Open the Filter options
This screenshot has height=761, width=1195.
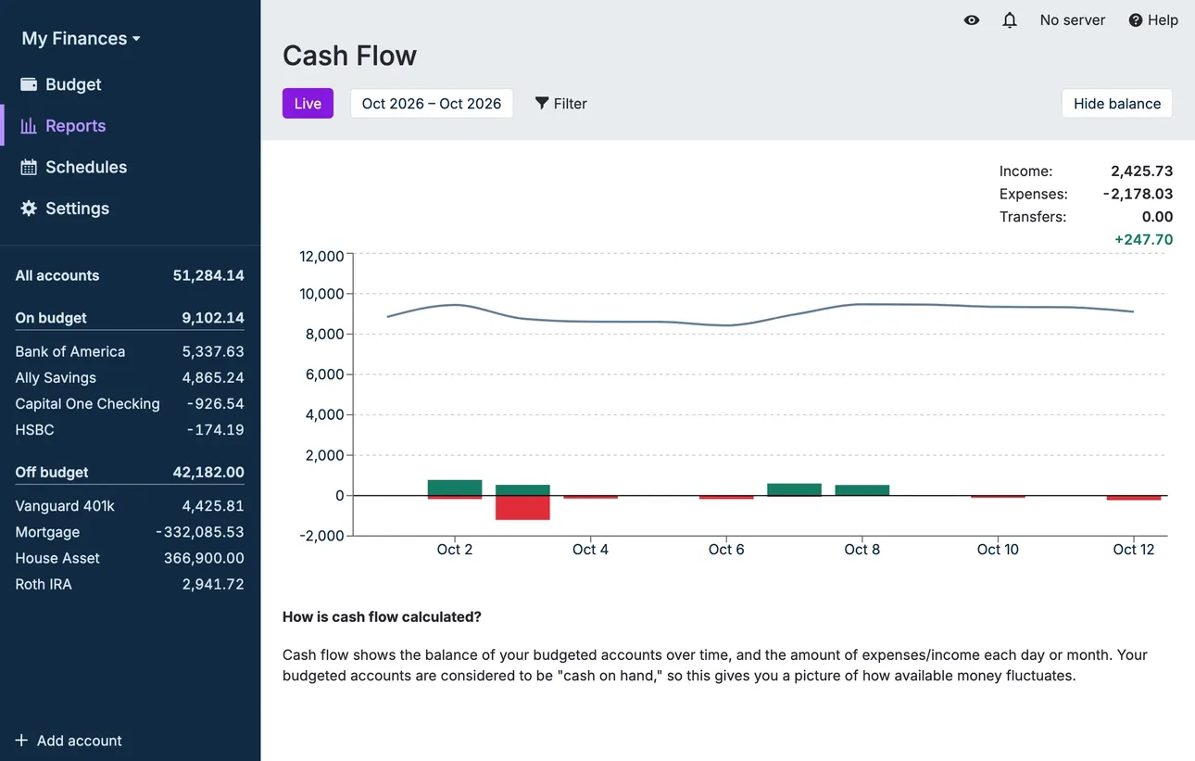tap(561, 103)
